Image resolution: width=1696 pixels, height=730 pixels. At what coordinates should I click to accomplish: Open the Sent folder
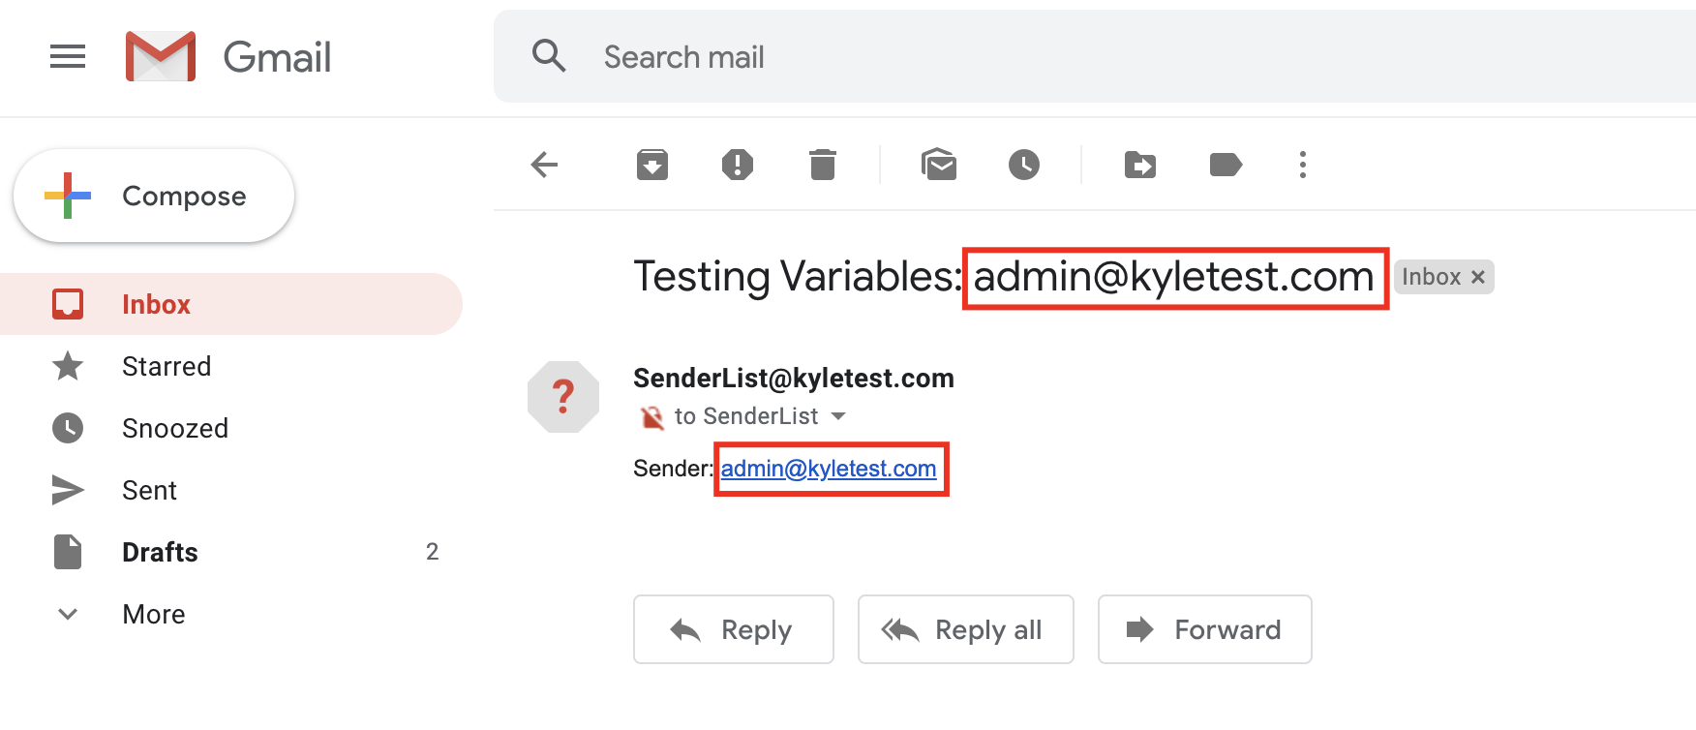[149, 490]
